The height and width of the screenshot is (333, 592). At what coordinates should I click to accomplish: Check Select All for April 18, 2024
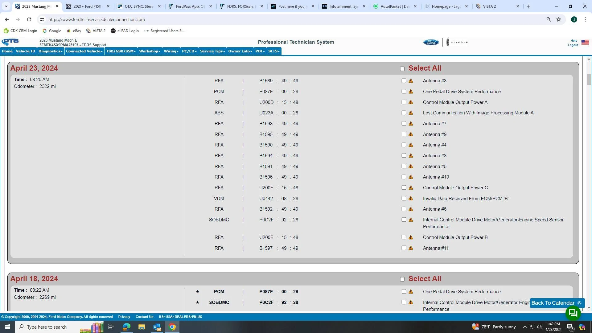402,279
